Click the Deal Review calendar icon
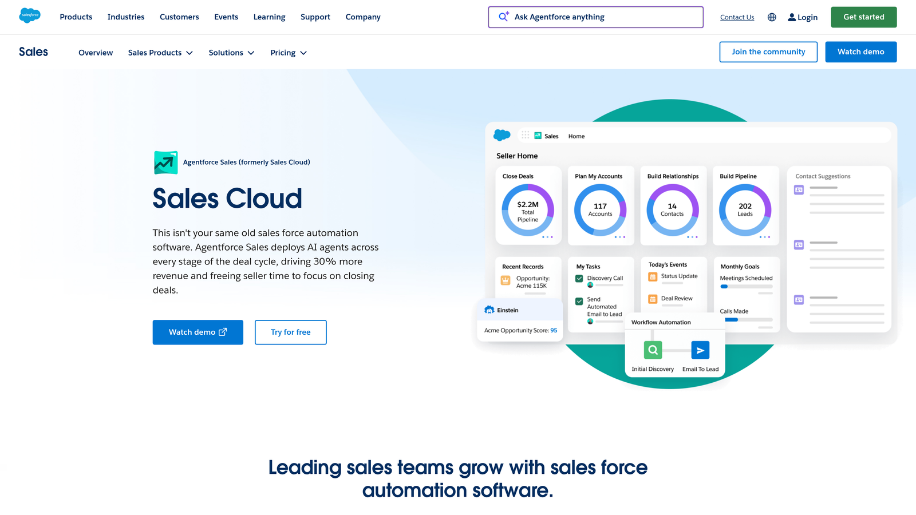This screenshot has height=515, width=916. tap(653, 299)
